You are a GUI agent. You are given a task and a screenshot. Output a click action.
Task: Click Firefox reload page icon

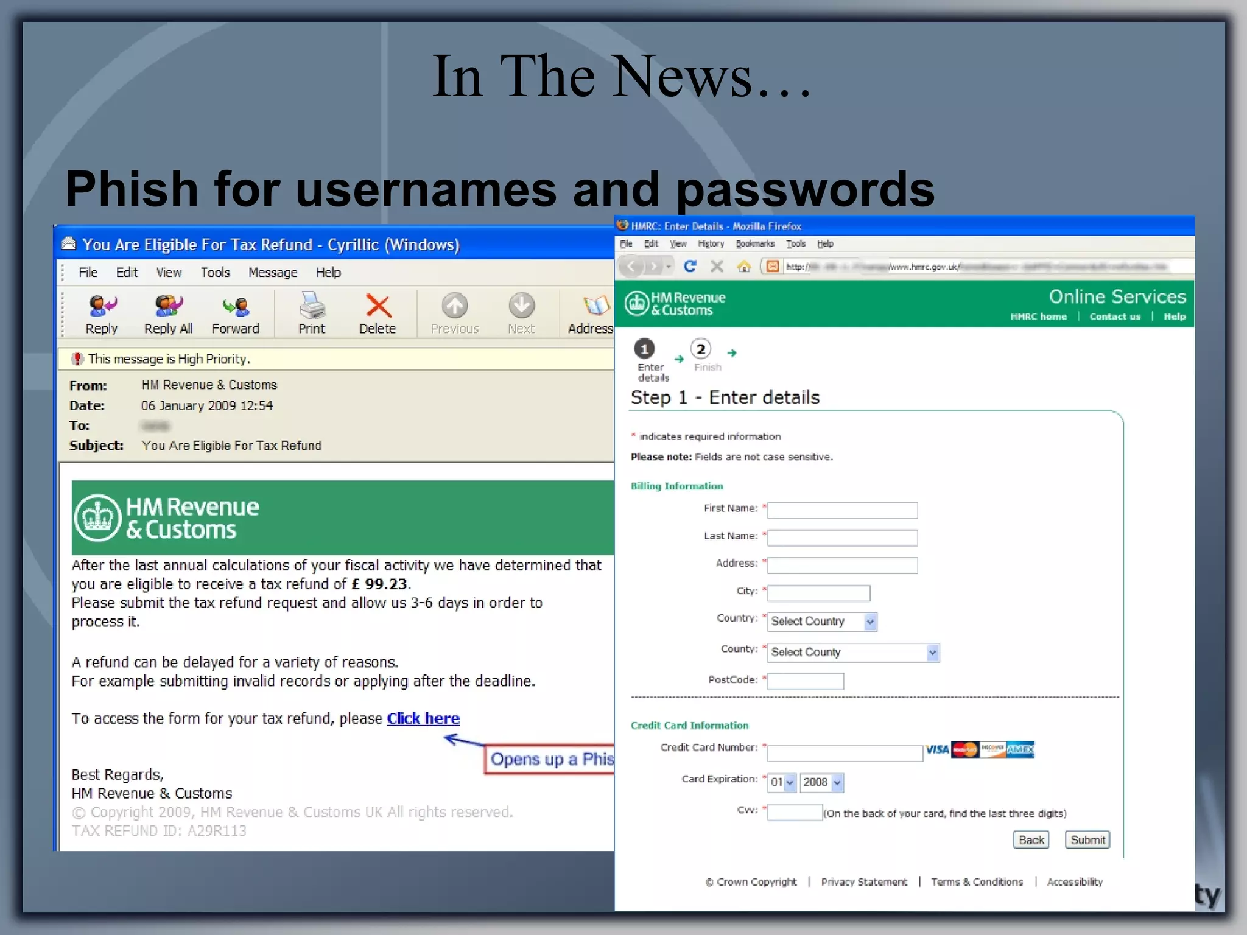click(690, 267)
